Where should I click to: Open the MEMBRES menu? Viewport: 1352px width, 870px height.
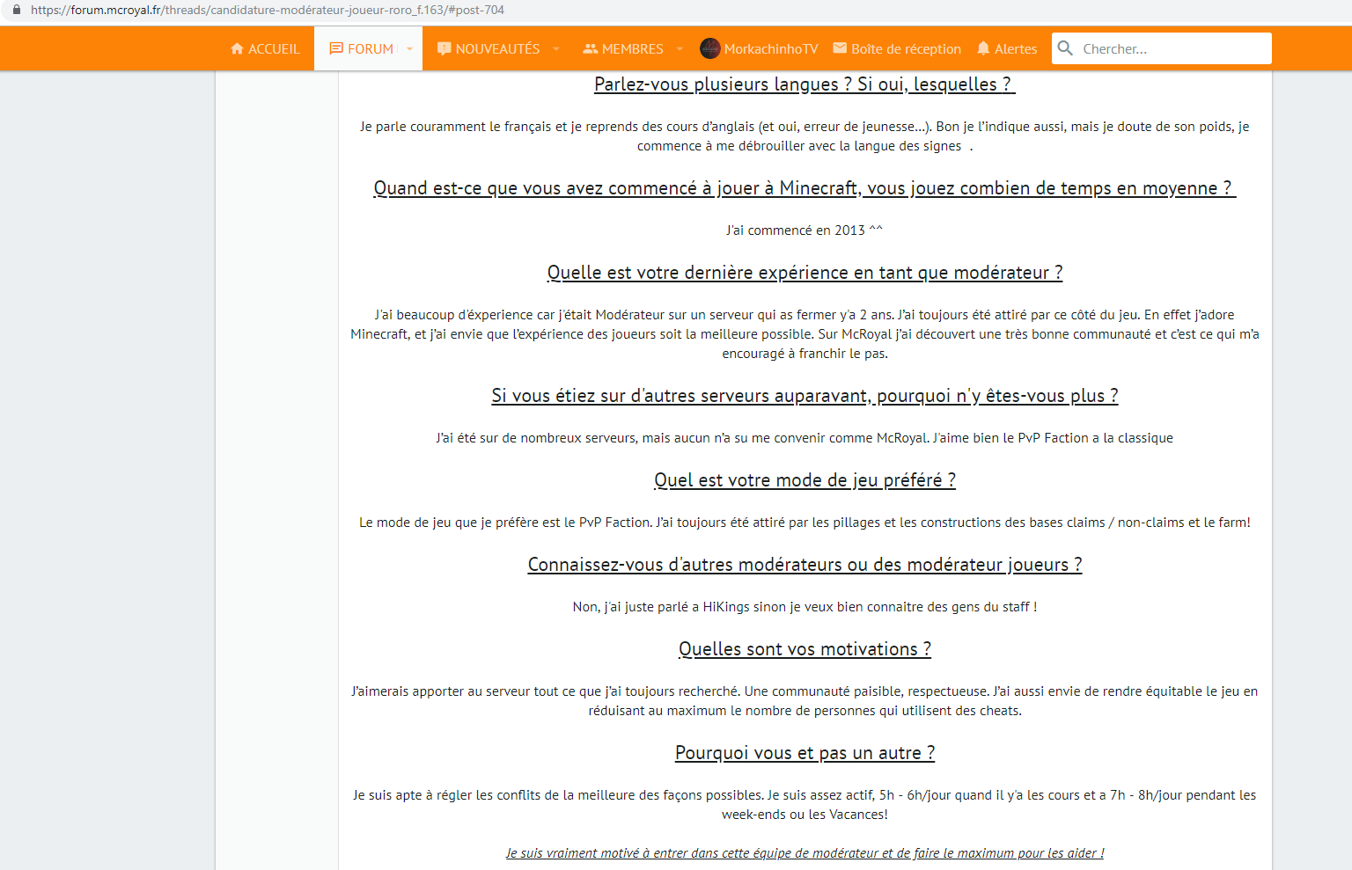[623, 49]
